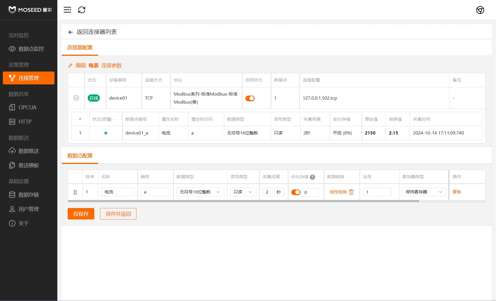Viewport: 496px width, 301px height.
Task: Click the 用户管理 person icon
Action: point(12,209)
